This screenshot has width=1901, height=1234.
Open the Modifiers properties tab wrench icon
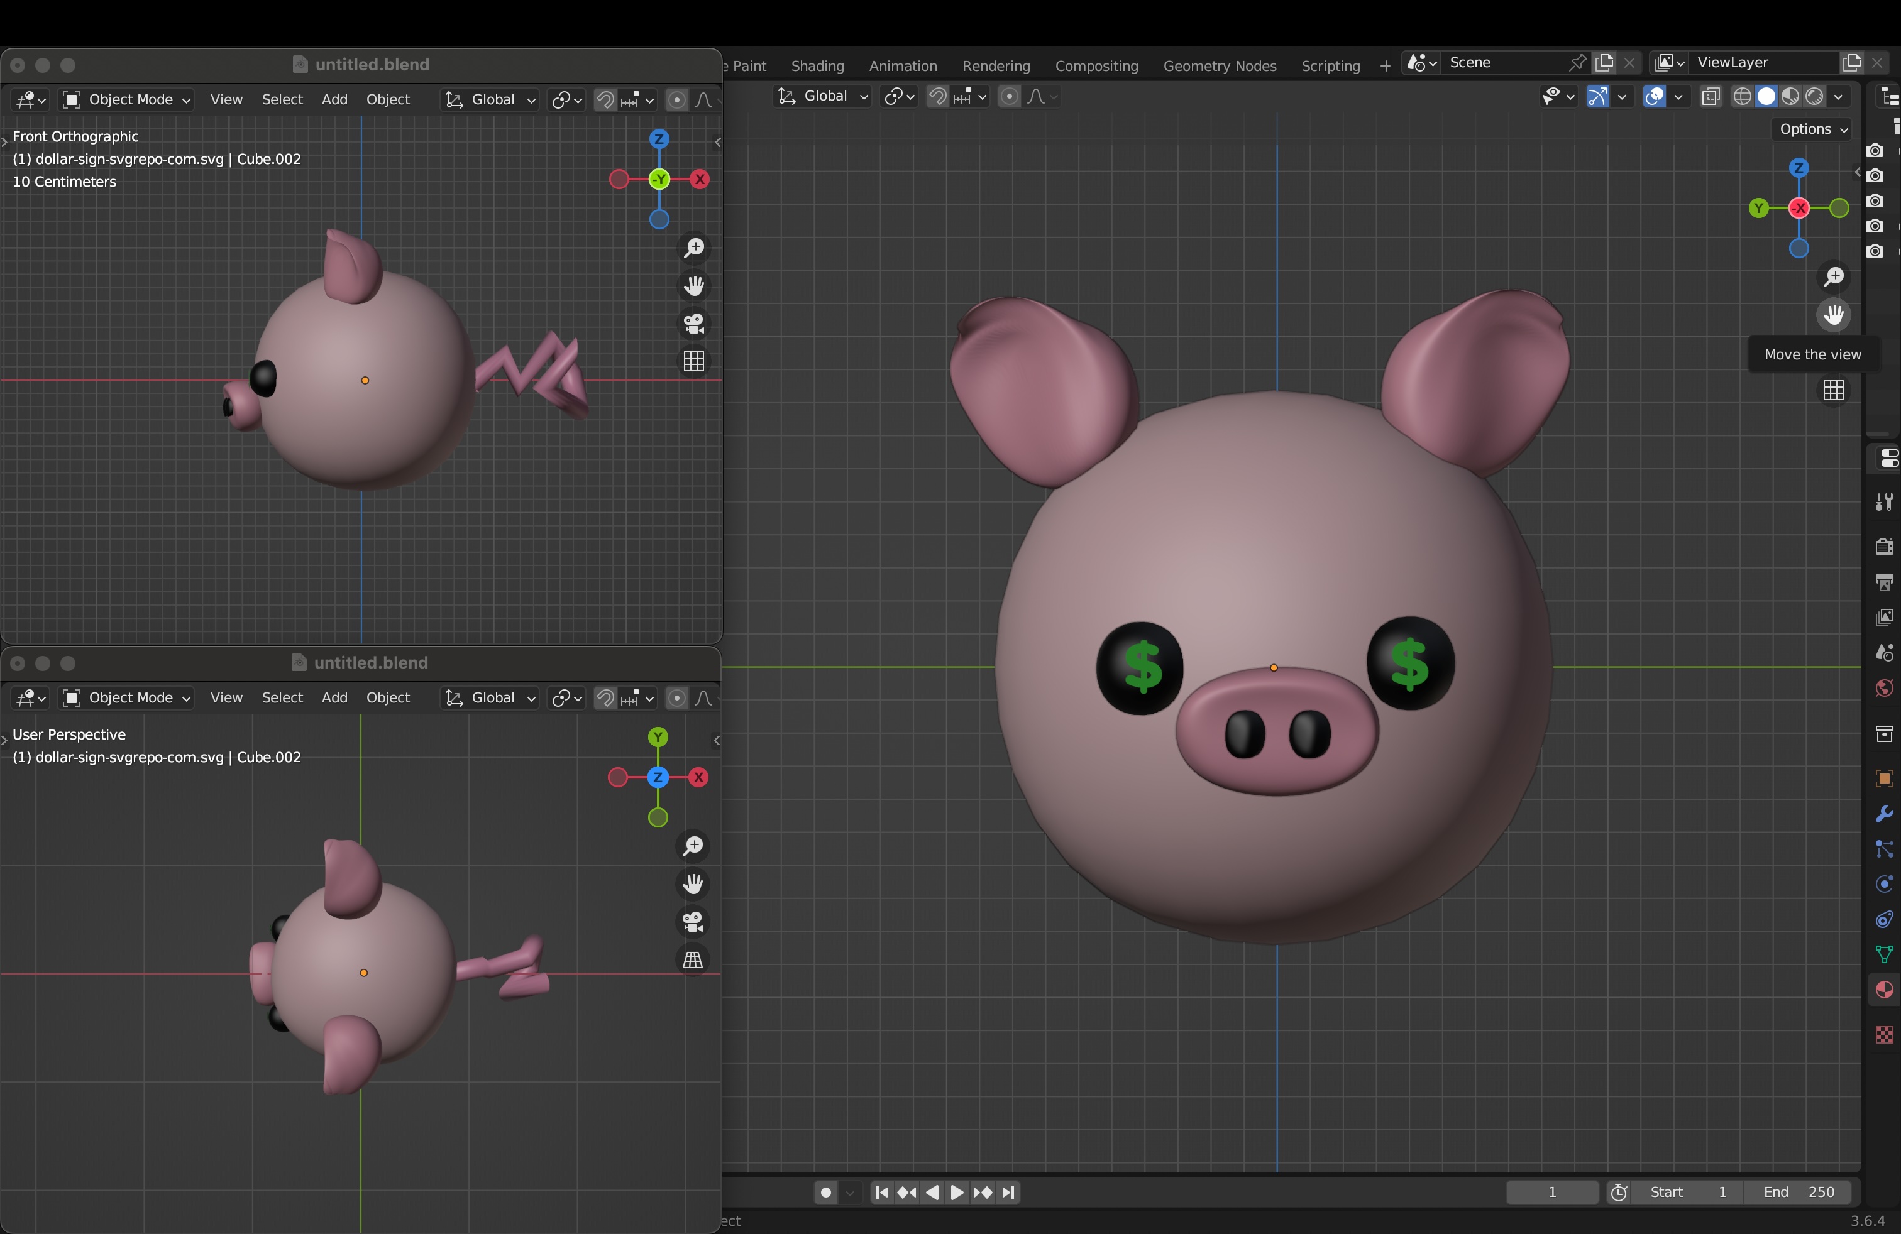click(x=1883, y=814)
